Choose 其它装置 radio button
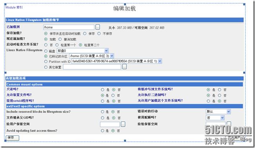 click(x=46, y=67)
